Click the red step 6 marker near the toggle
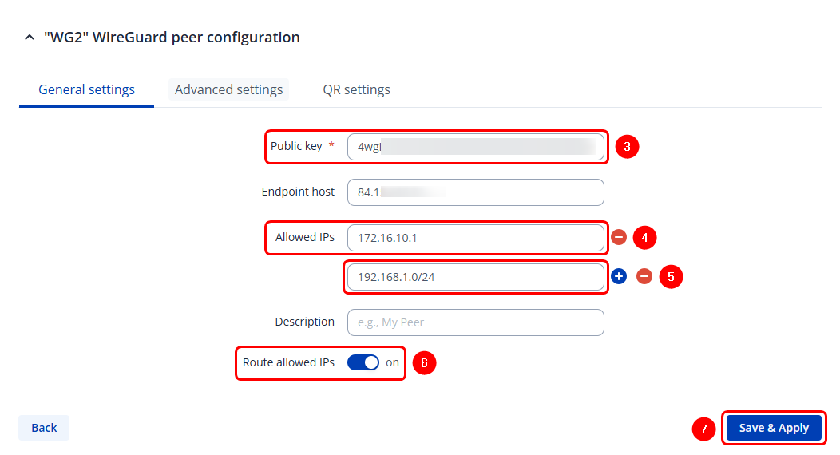This screenshot has width=840, height=455. coord(424,363)
